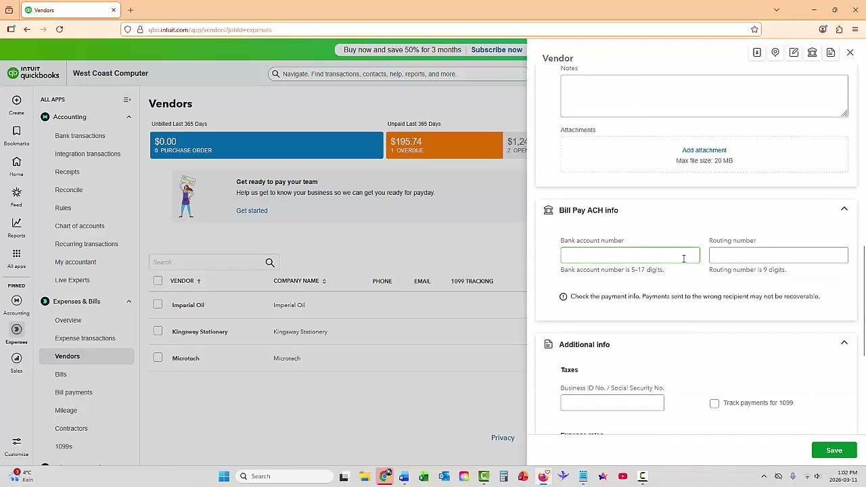Select the Kingsway Stationery row checkbox
Image resolution: width=866 pixels, height=487 pixels.
tap(158, 331)
